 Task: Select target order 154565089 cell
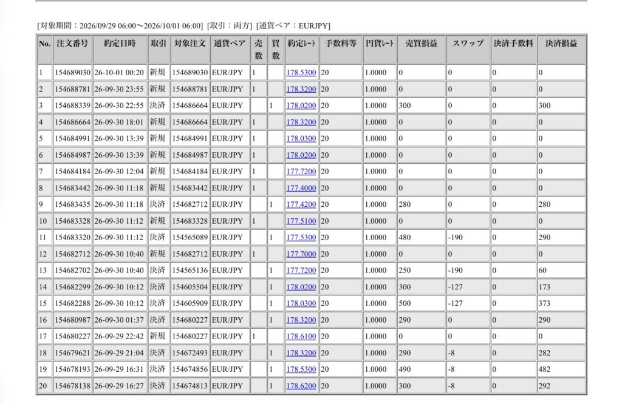(190, 237)
